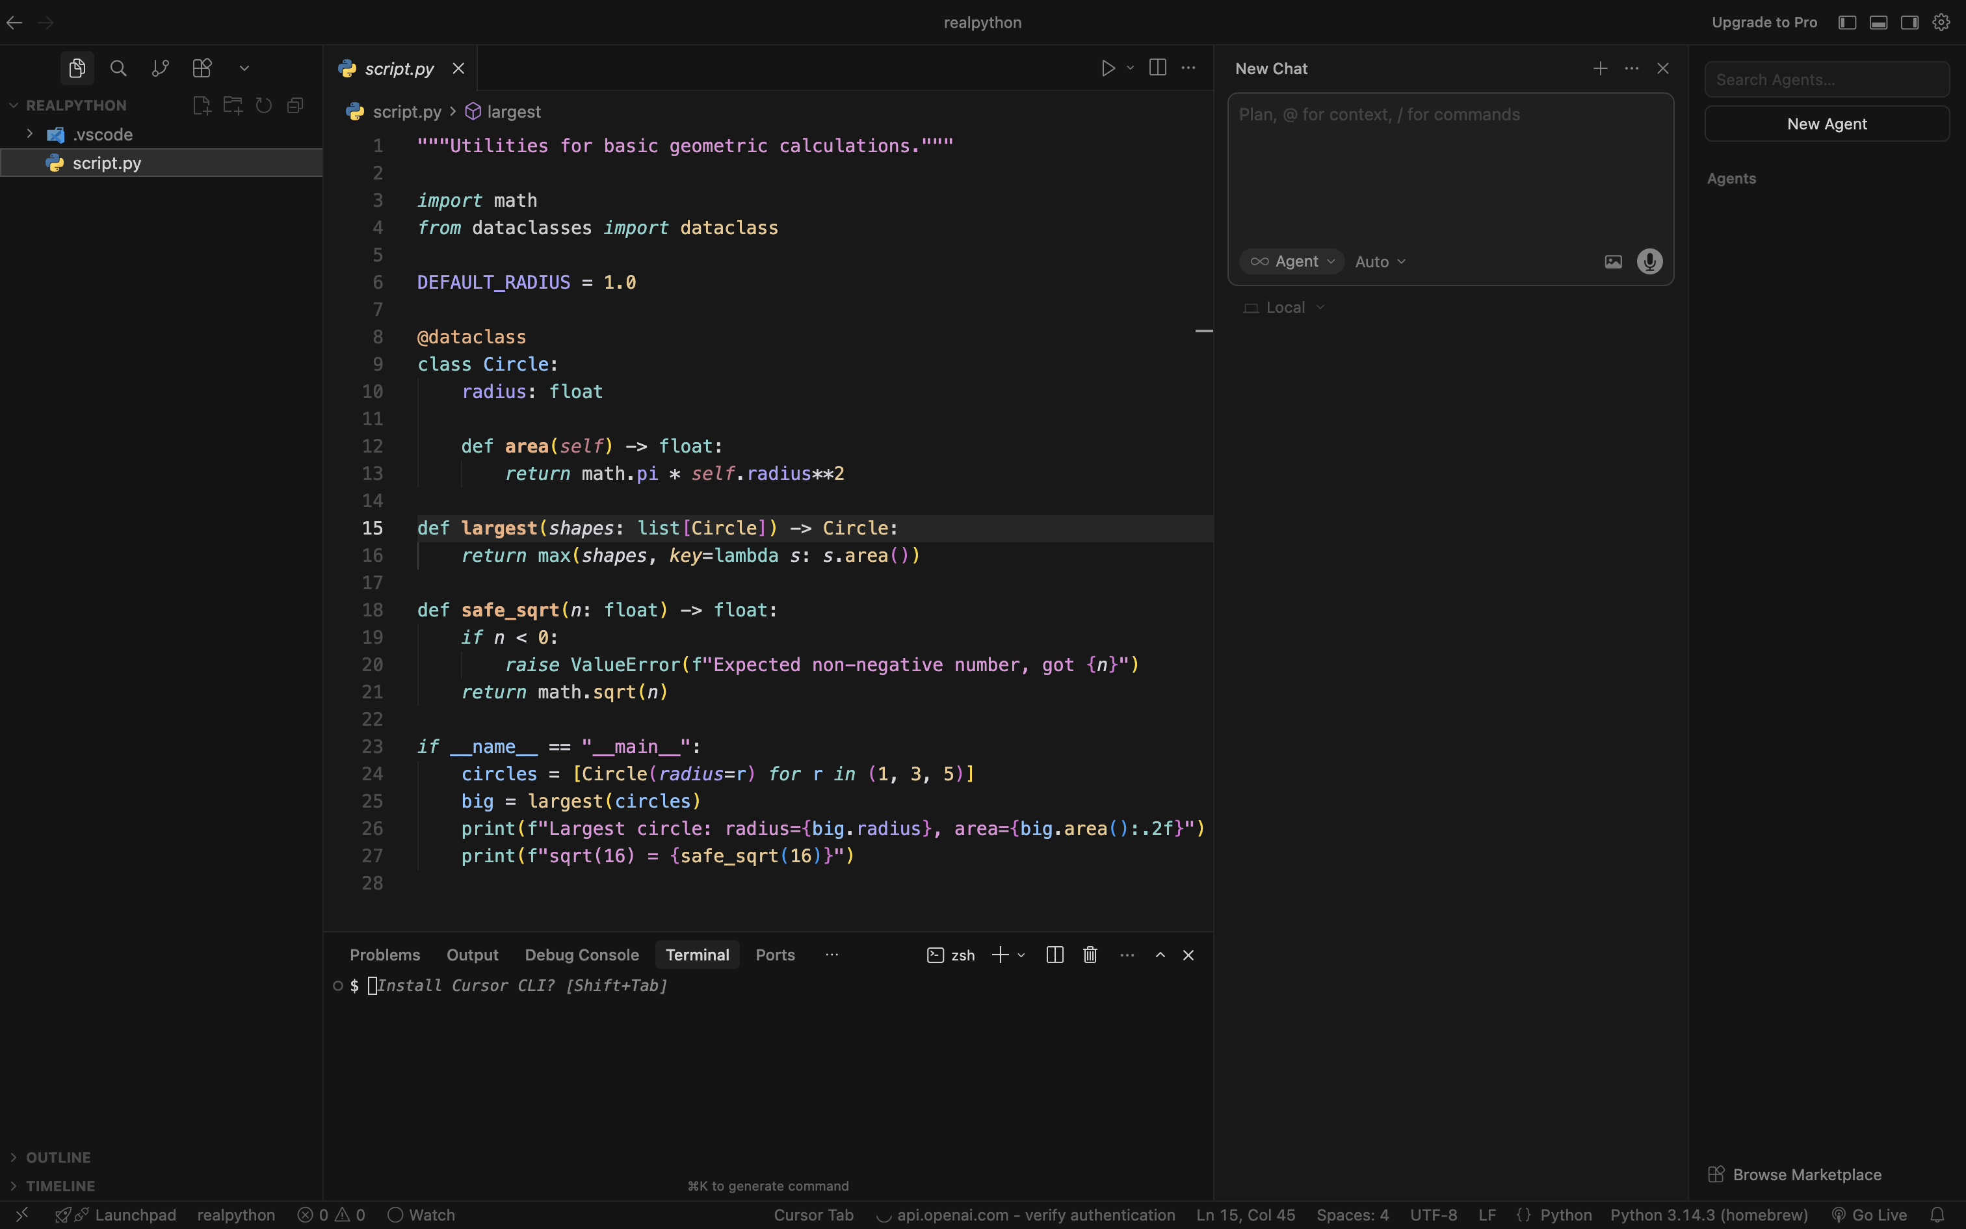
Task: Expand the .vscode folder
Action: (x=30, y=134)
